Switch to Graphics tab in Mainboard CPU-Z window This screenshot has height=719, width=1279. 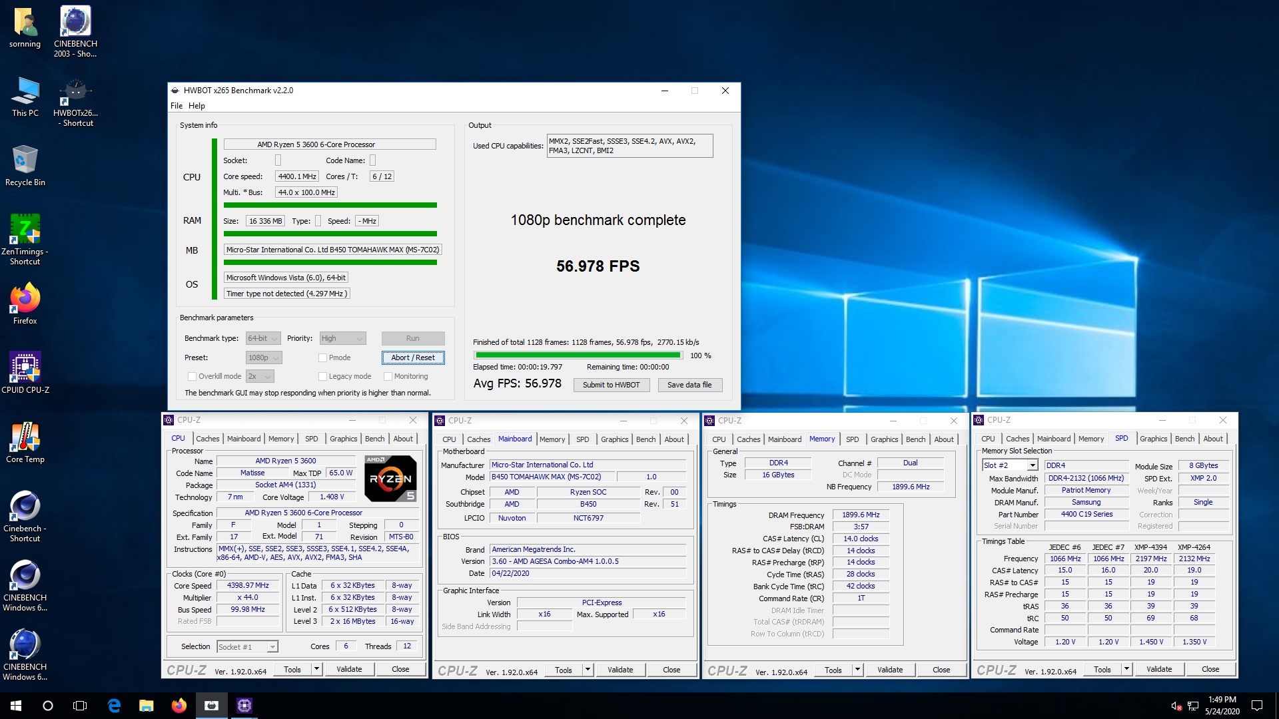coord(614,439)
